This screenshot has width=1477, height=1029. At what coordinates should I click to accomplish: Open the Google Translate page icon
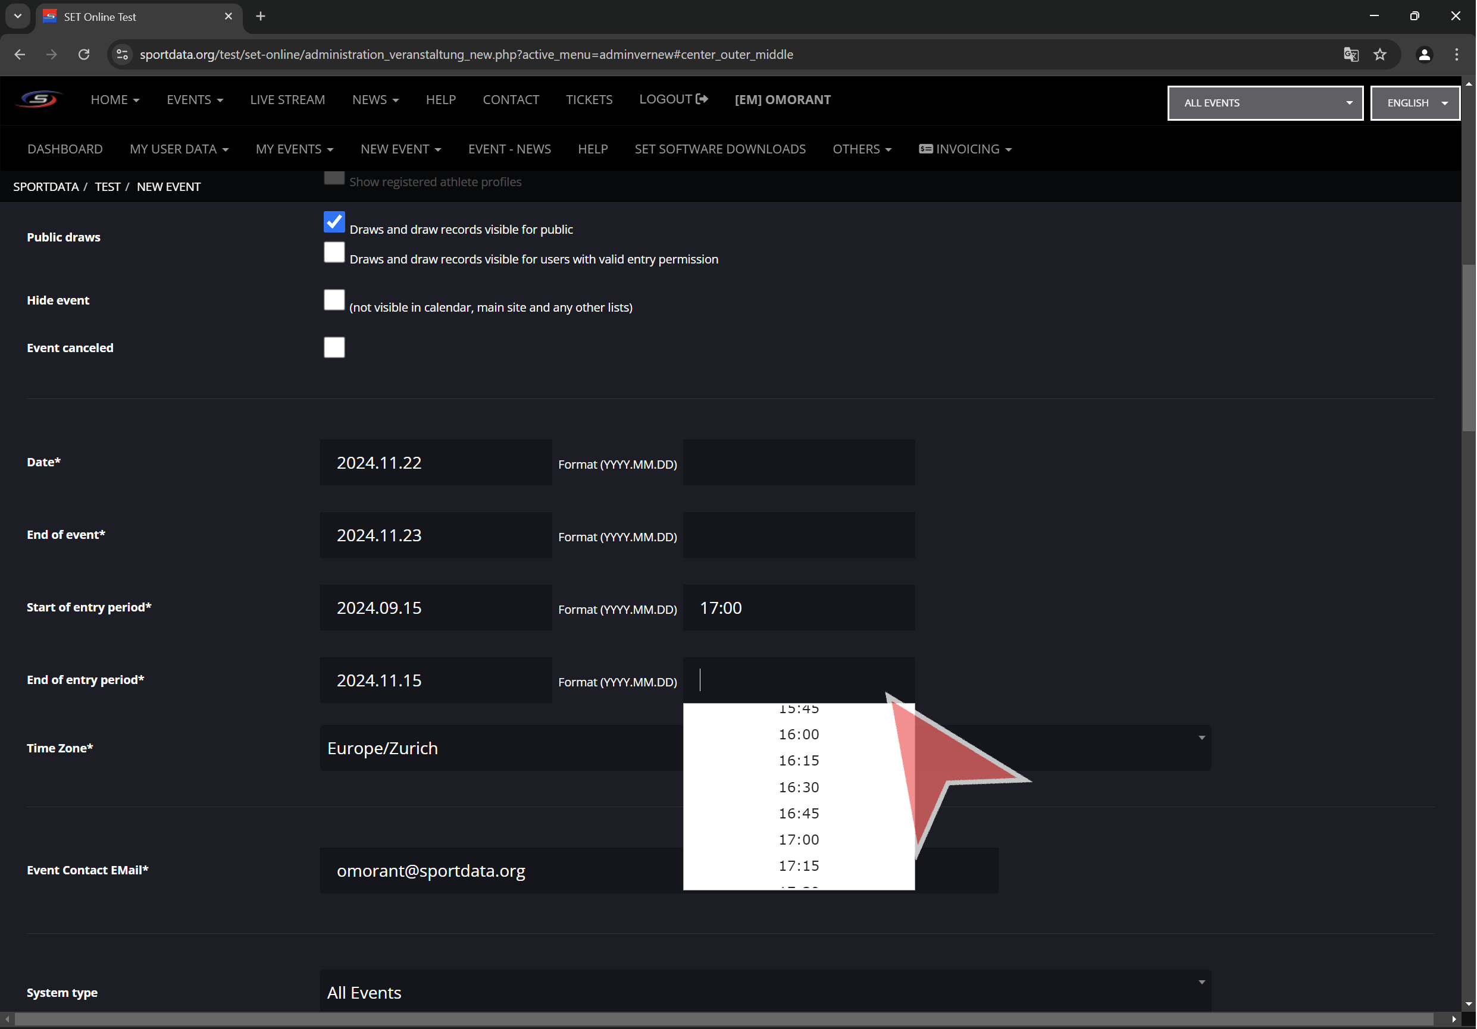(1350, 55)
